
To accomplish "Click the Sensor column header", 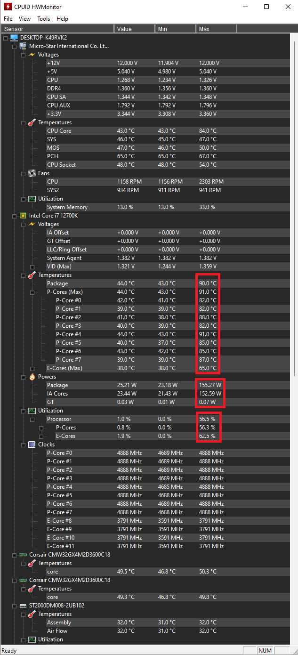I will point(57,29).
